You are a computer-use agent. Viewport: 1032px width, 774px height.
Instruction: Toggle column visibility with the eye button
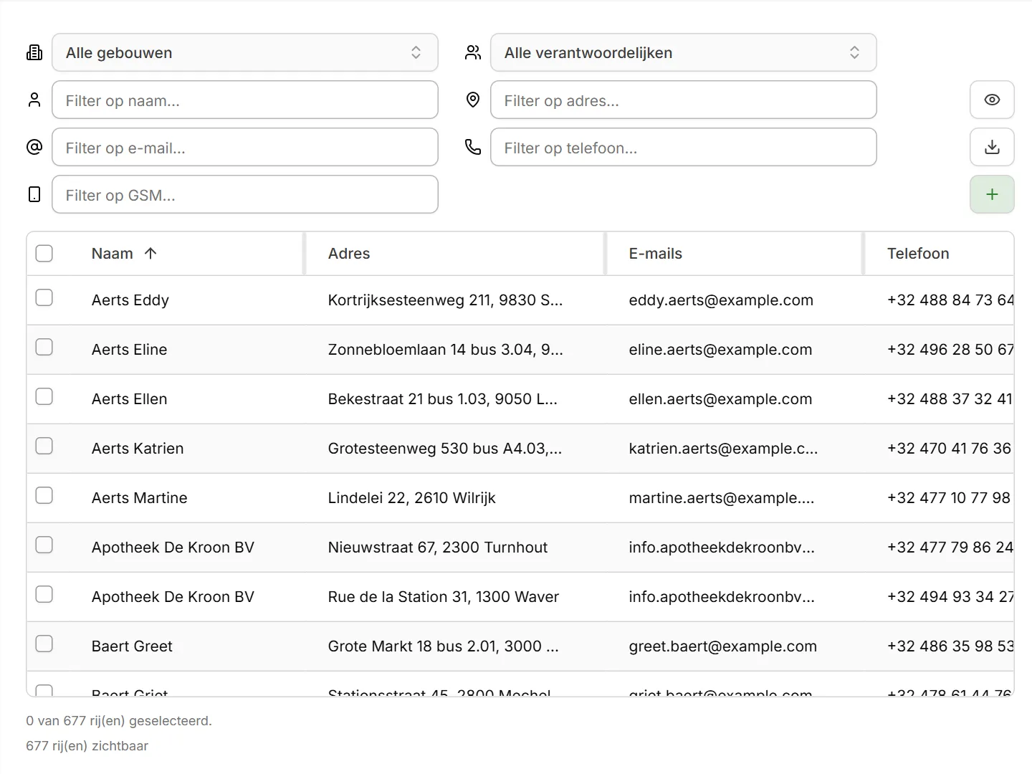992,100
